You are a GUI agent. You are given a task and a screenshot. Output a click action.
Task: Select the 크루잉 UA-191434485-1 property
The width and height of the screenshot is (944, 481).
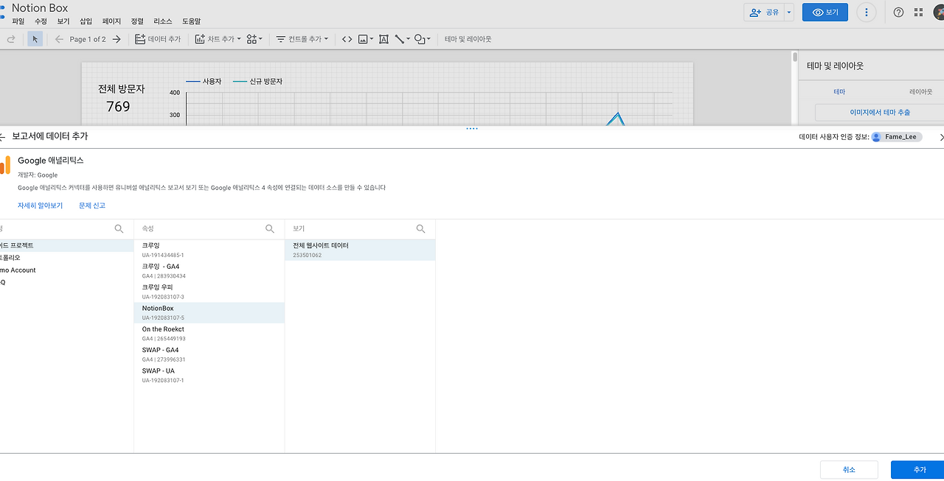(209, 250)
